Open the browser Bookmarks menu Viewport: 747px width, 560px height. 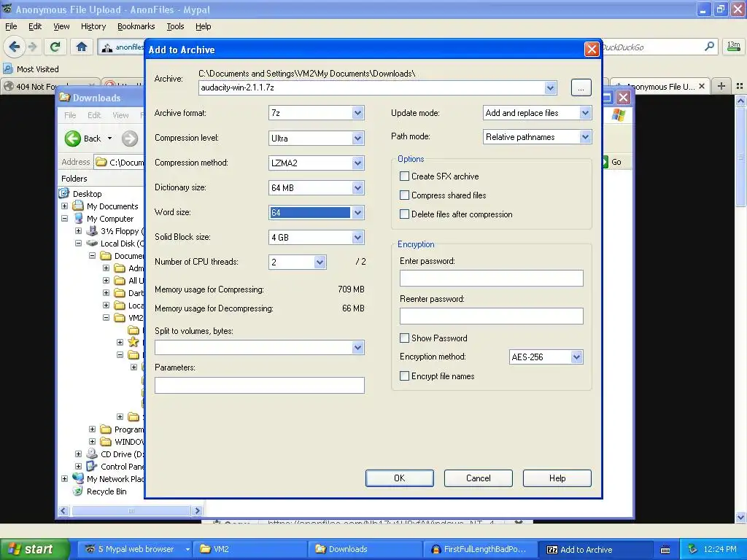(x=136, y=26)
